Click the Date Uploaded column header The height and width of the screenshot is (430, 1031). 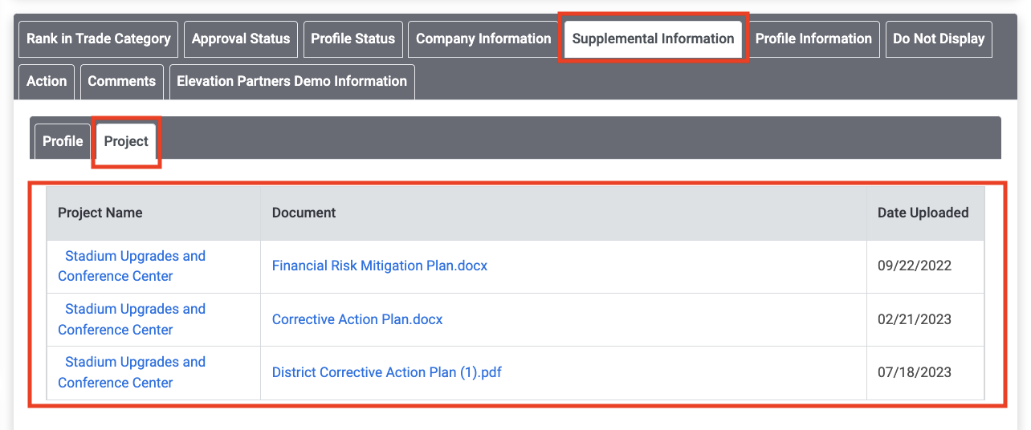(x=923, y=213)
